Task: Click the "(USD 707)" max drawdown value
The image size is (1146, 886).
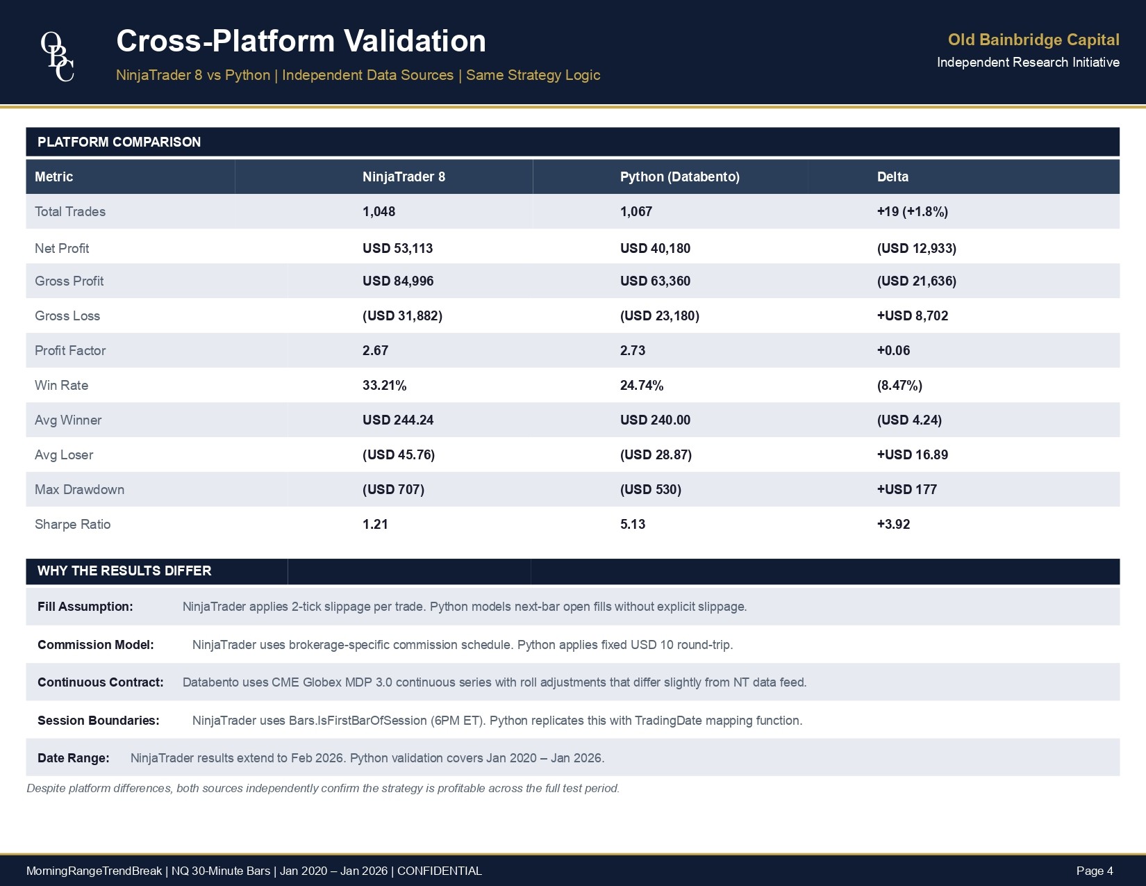Action: 393,489
